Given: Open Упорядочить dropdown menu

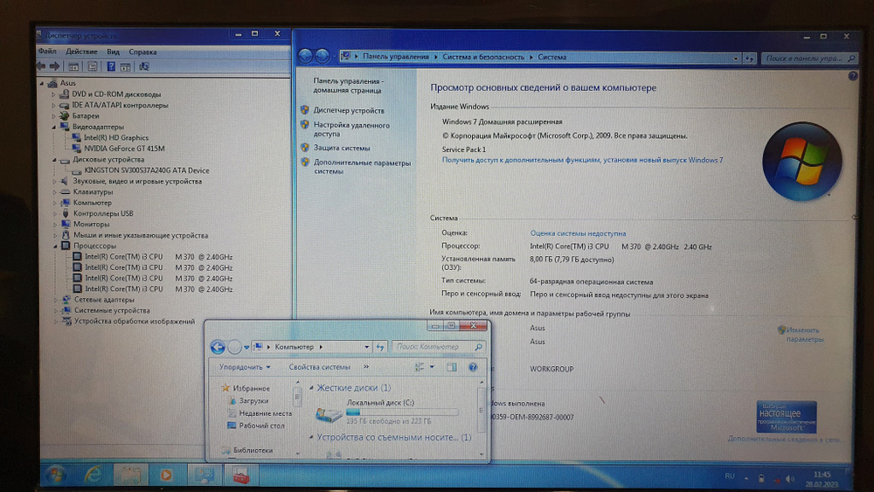Looking at the screenshot, I should [244, 367].
